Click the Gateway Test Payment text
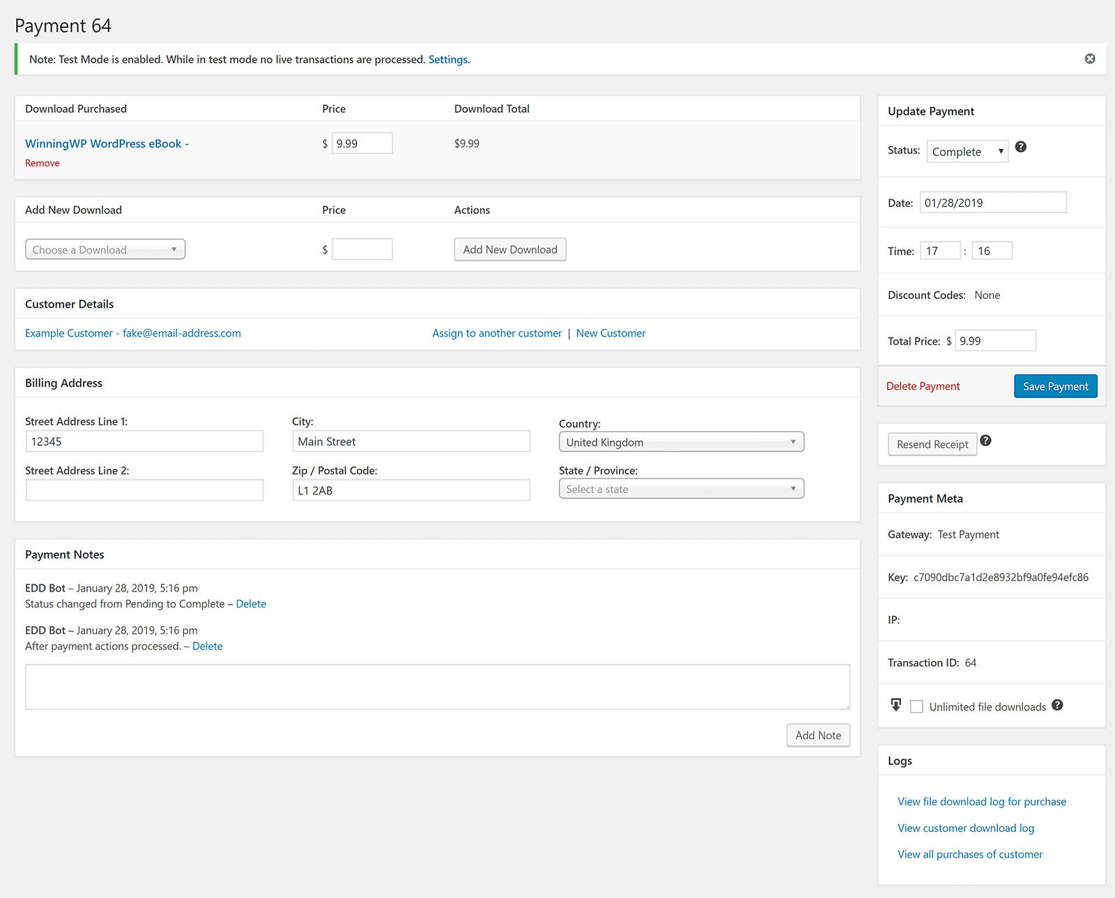 pyautogui.click(x=968, y=534)
